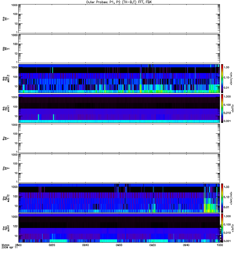The width and height of the screenshot is (238, 254).
Task: Click the 1000 tick label of thb fff 1 panel
Action: [14, 5]
